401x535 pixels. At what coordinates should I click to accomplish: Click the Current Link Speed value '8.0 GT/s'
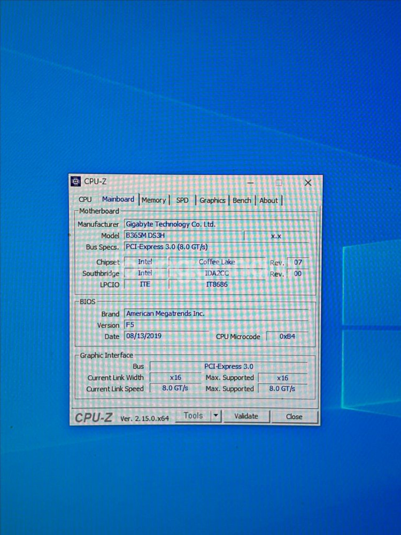click(x=175, y=388)
